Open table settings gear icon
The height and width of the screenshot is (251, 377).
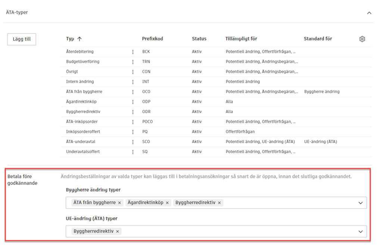(362, 39)
